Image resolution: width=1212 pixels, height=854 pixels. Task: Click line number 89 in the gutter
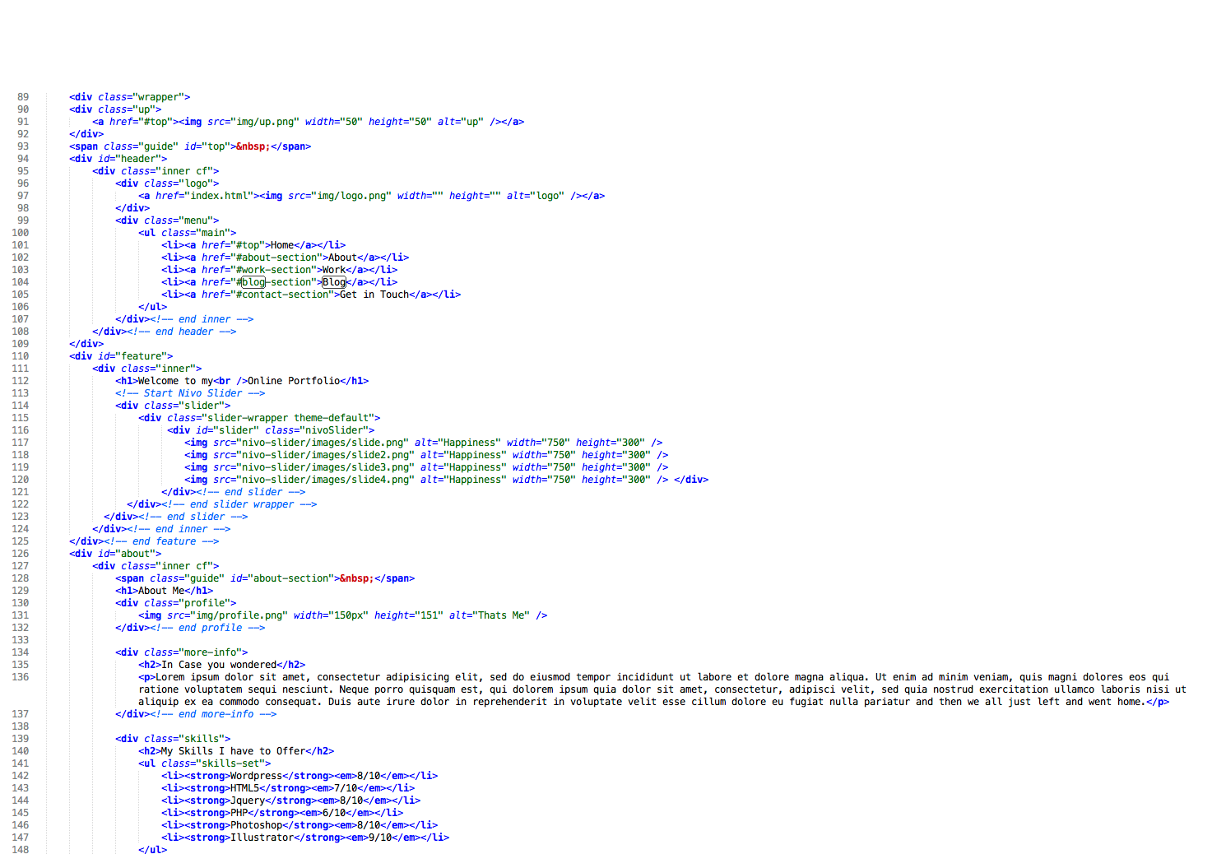(23, 97)
